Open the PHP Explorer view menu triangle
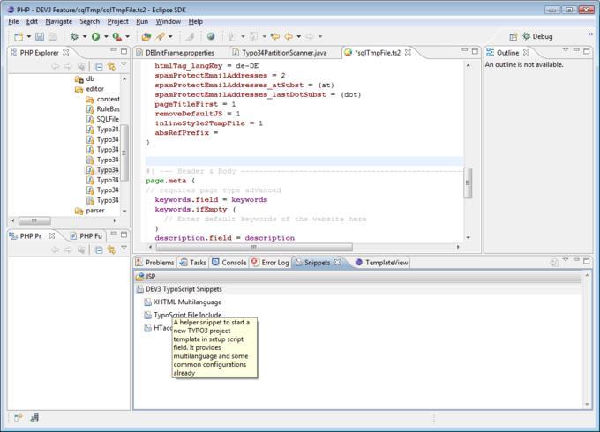Screen dimensions: 600x432 click(124, 65)
